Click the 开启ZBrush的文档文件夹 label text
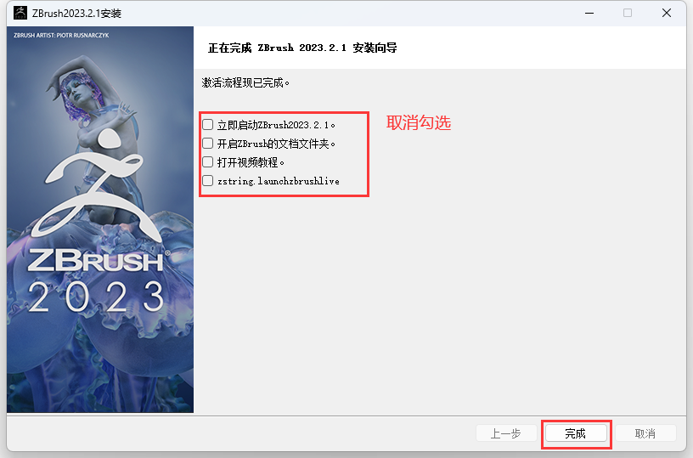This screenshot has height=458, width=693. [276, 144]
